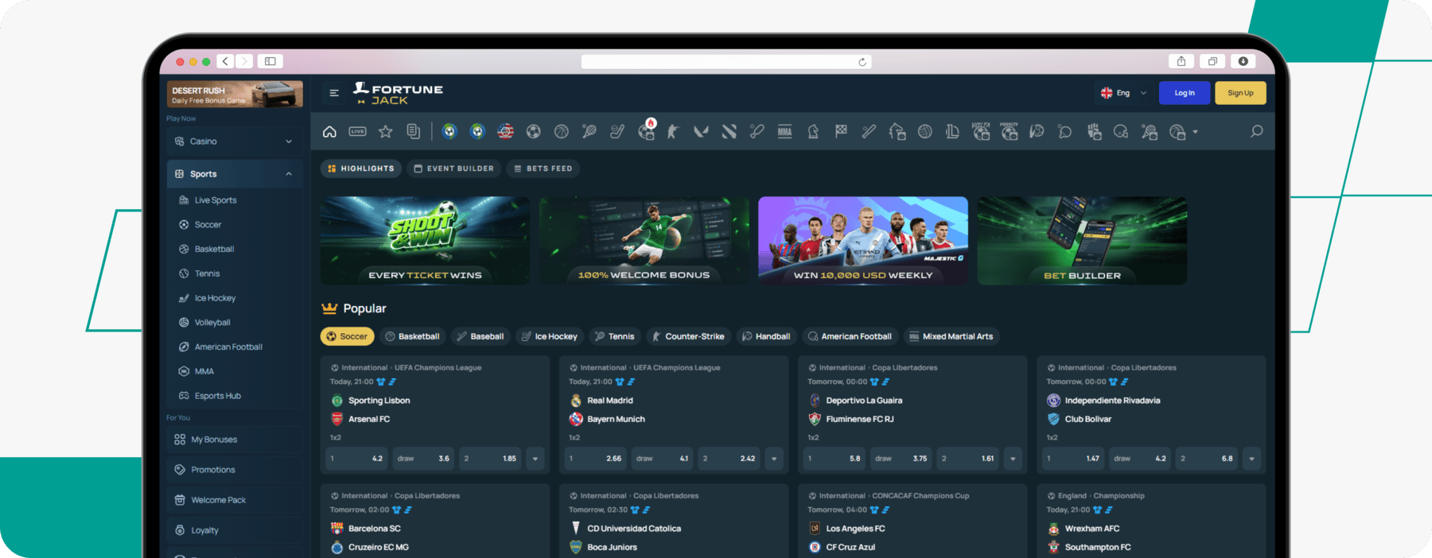Switch to the Highlights tab
This screenshot has width=1432, height=558.
(x=361, y=169)
